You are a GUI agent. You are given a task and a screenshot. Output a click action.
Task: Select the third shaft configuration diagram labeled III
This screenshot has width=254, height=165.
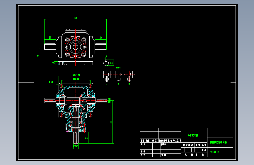pos(129,76)
